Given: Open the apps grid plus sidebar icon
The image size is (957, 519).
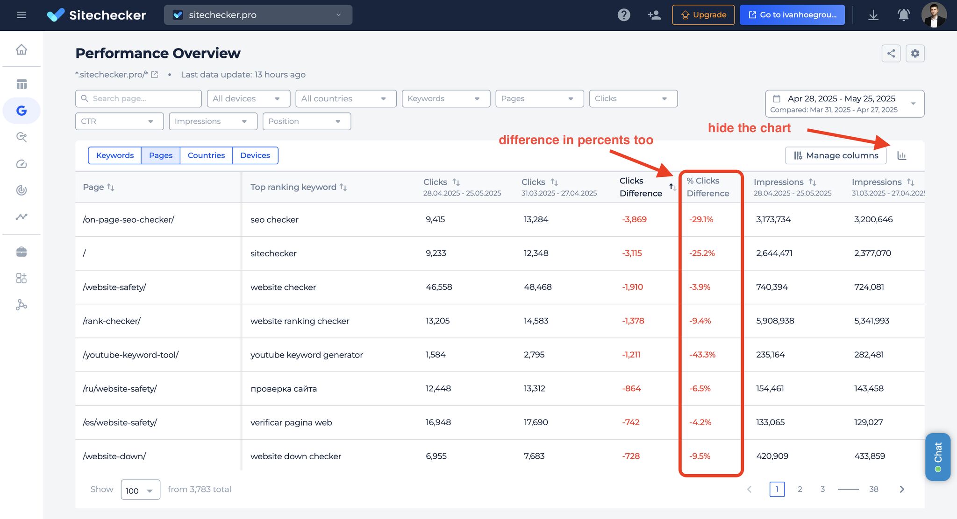Looking at the screenshot, I should [x=21, y=278].
